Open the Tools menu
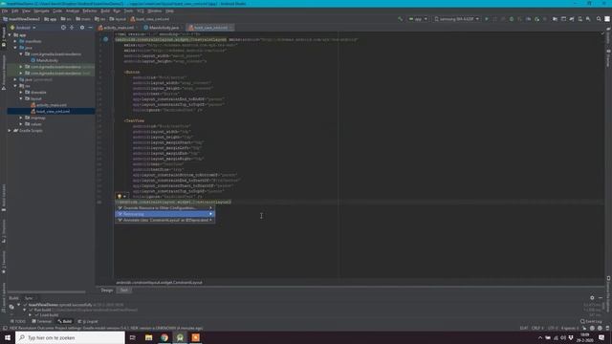The height and width of the screenshot is (344, 612). point(128,11)
